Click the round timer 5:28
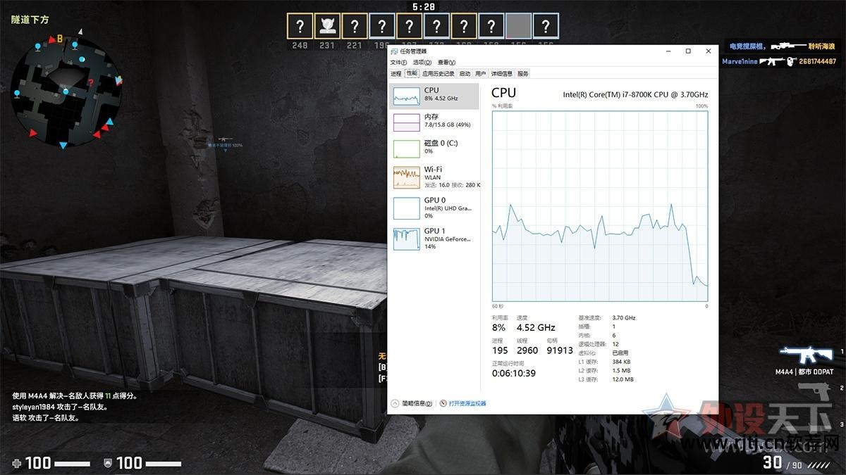This screenshot has height=475, width=846. (x=423, y=6)
